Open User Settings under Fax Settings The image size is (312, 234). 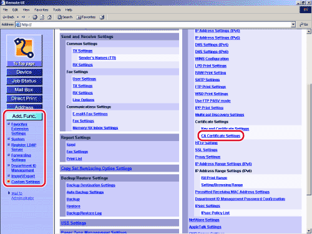point(84,79)
